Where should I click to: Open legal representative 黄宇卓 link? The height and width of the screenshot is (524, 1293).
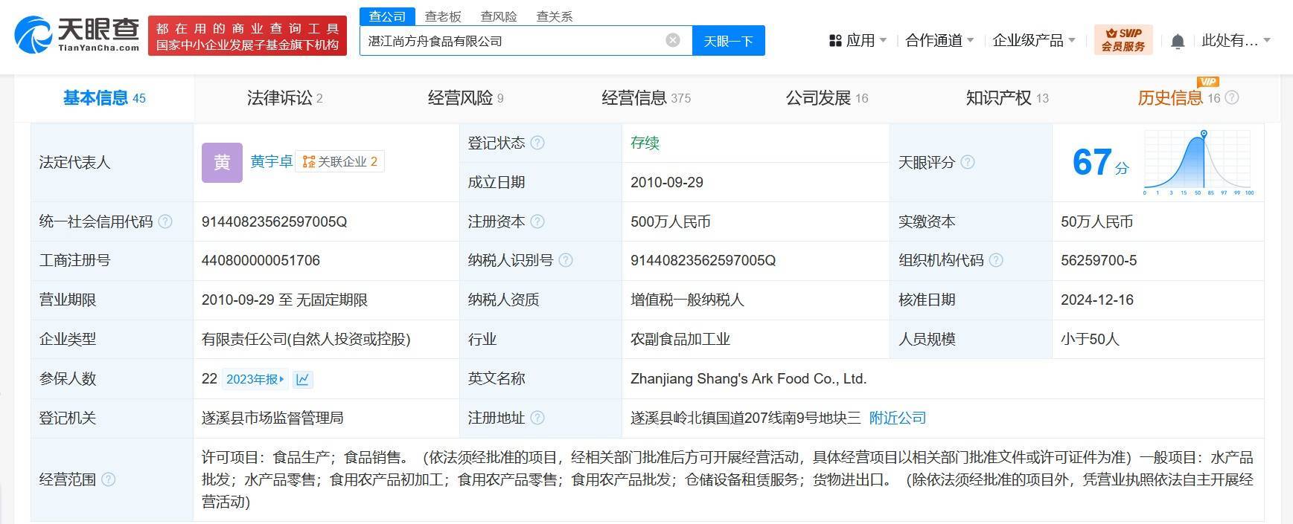click(271, 161)
